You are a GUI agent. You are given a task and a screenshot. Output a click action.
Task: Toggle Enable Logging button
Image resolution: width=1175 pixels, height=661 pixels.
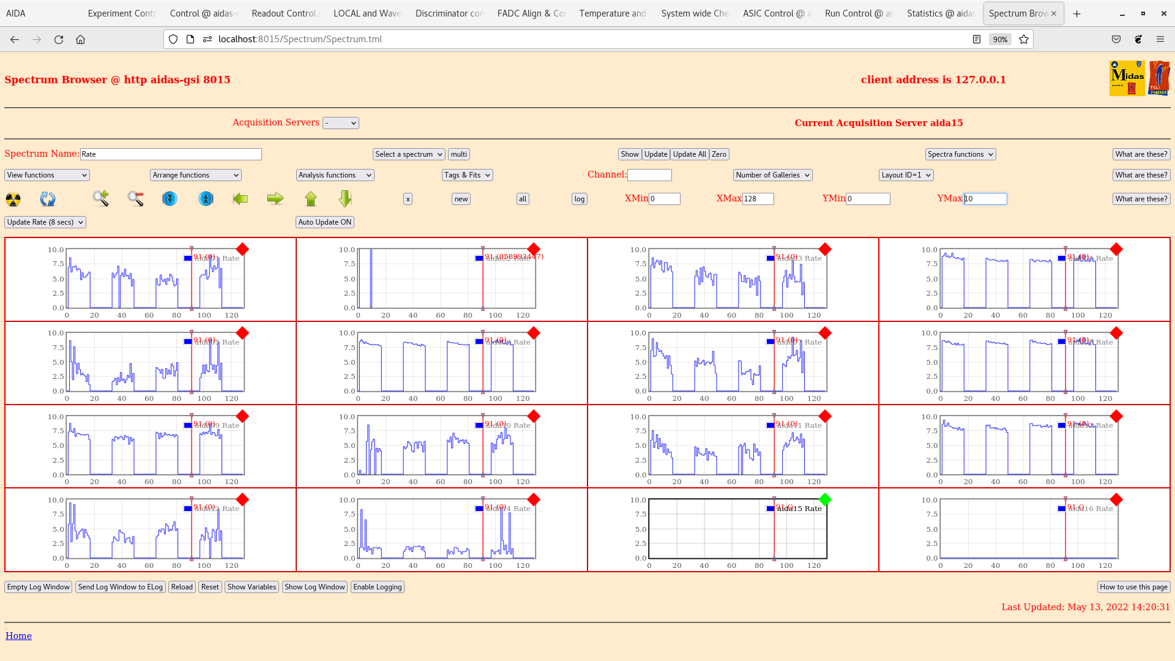(377, 587)
